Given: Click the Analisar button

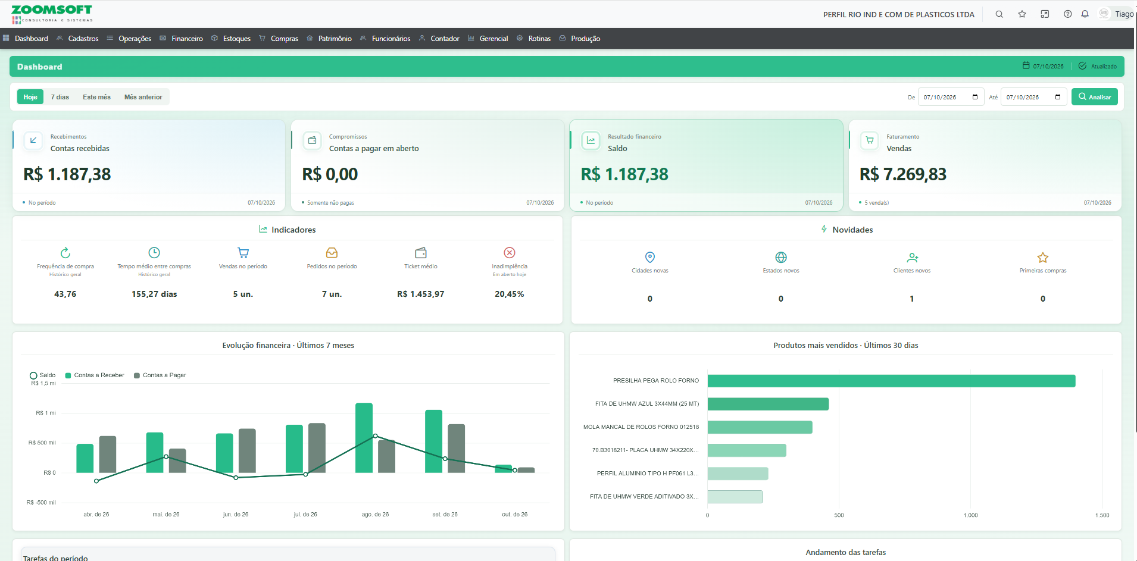Looking at the screenshot, I should (1095, 97).
